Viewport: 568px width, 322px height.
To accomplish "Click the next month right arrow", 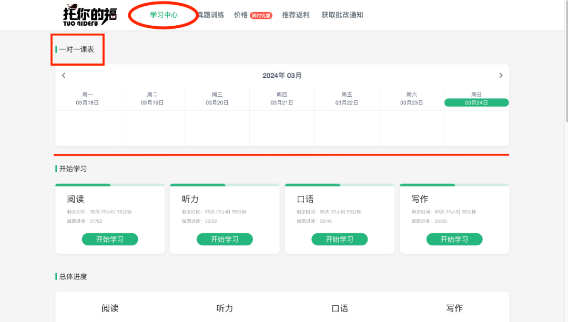I will tap(501, 75).
